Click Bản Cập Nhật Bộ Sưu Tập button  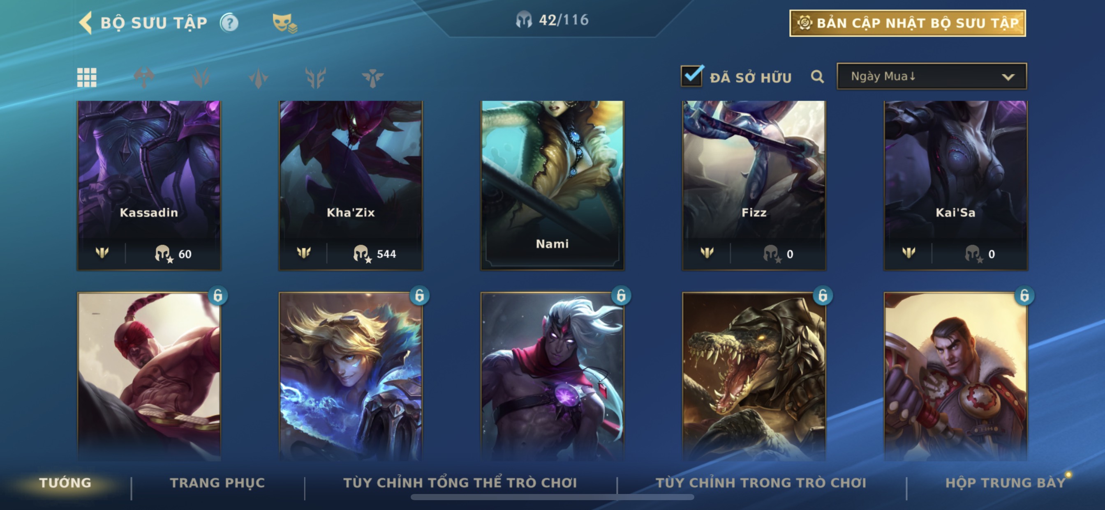(x=907, y=23)
